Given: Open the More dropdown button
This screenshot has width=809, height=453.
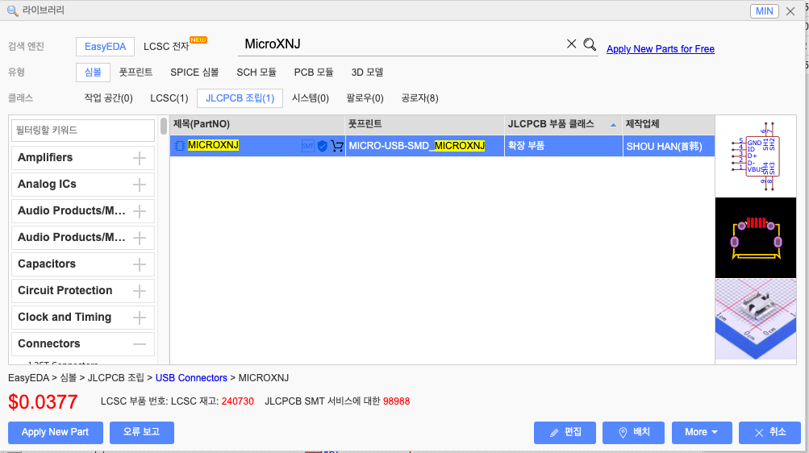Looking at the screenshot, I should (x=702, y=432).
